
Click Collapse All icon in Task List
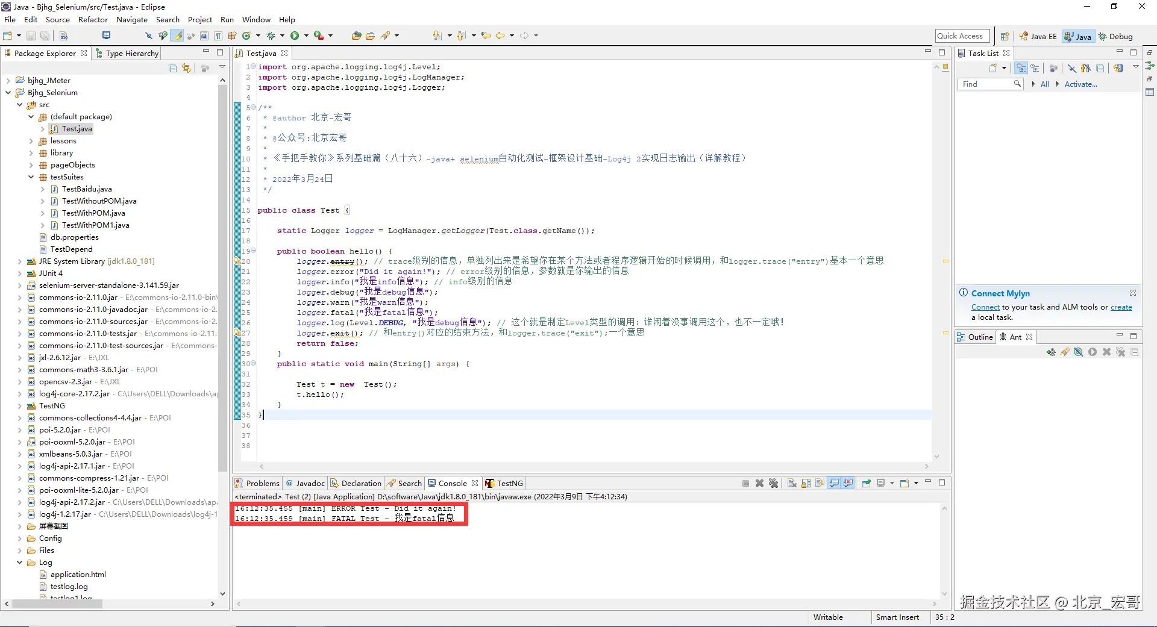point(1100,68)
